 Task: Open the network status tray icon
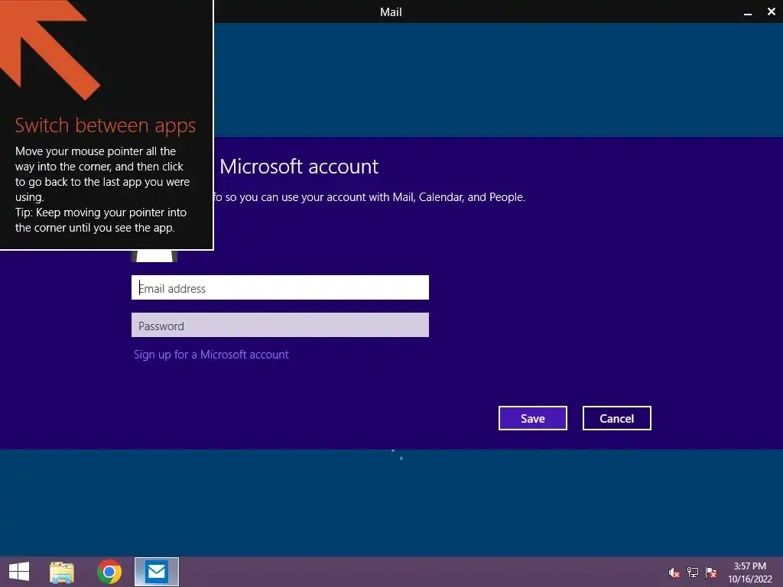693,572
